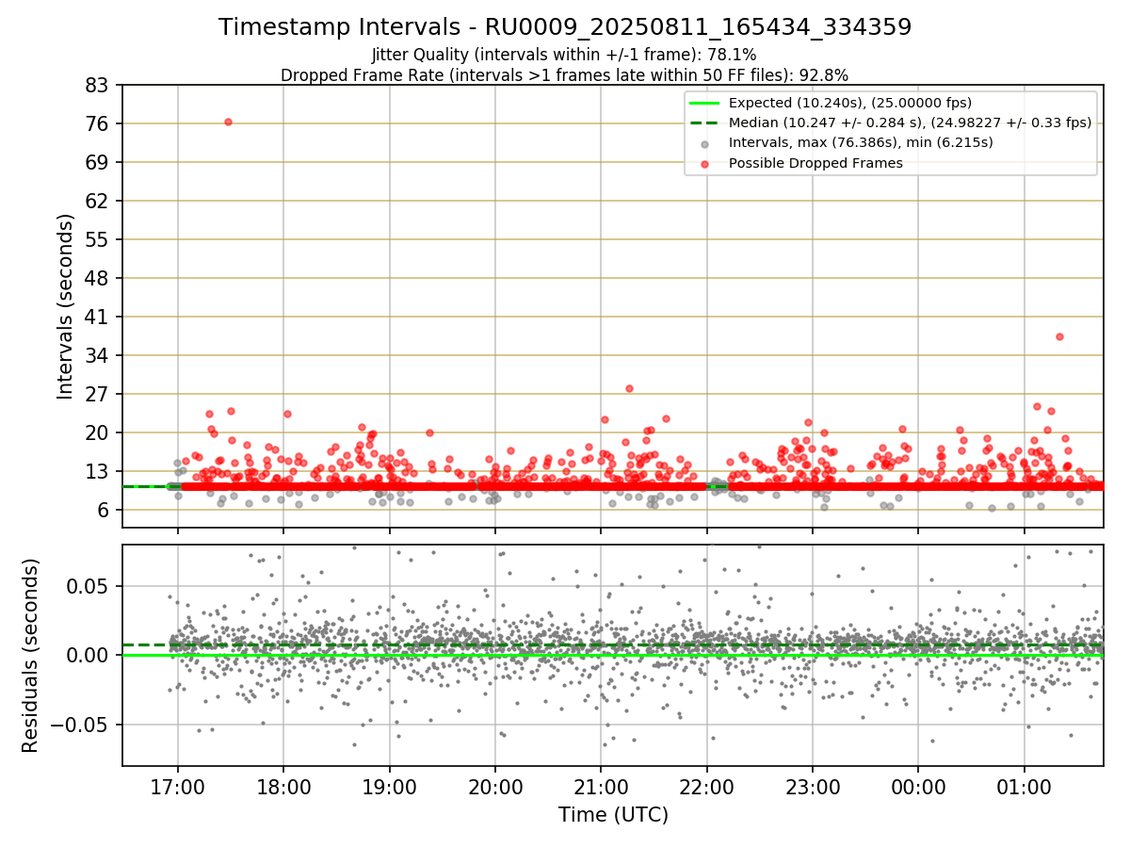Image resolution: width=1130 pixels, height=848 pixels.
Task: Click the 6 y-axis tick label
Action: pos(105,510)
